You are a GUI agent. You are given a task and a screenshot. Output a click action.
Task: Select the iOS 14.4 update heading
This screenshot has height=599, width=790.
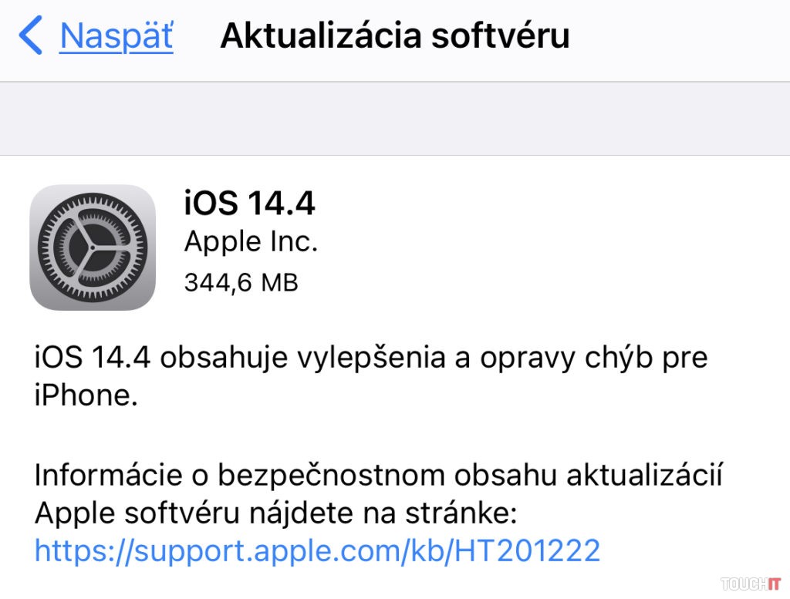[249, 203]
